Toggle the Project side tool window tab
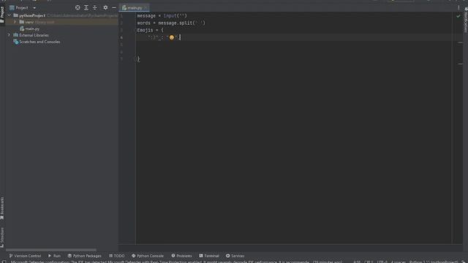 pos(2,15)
